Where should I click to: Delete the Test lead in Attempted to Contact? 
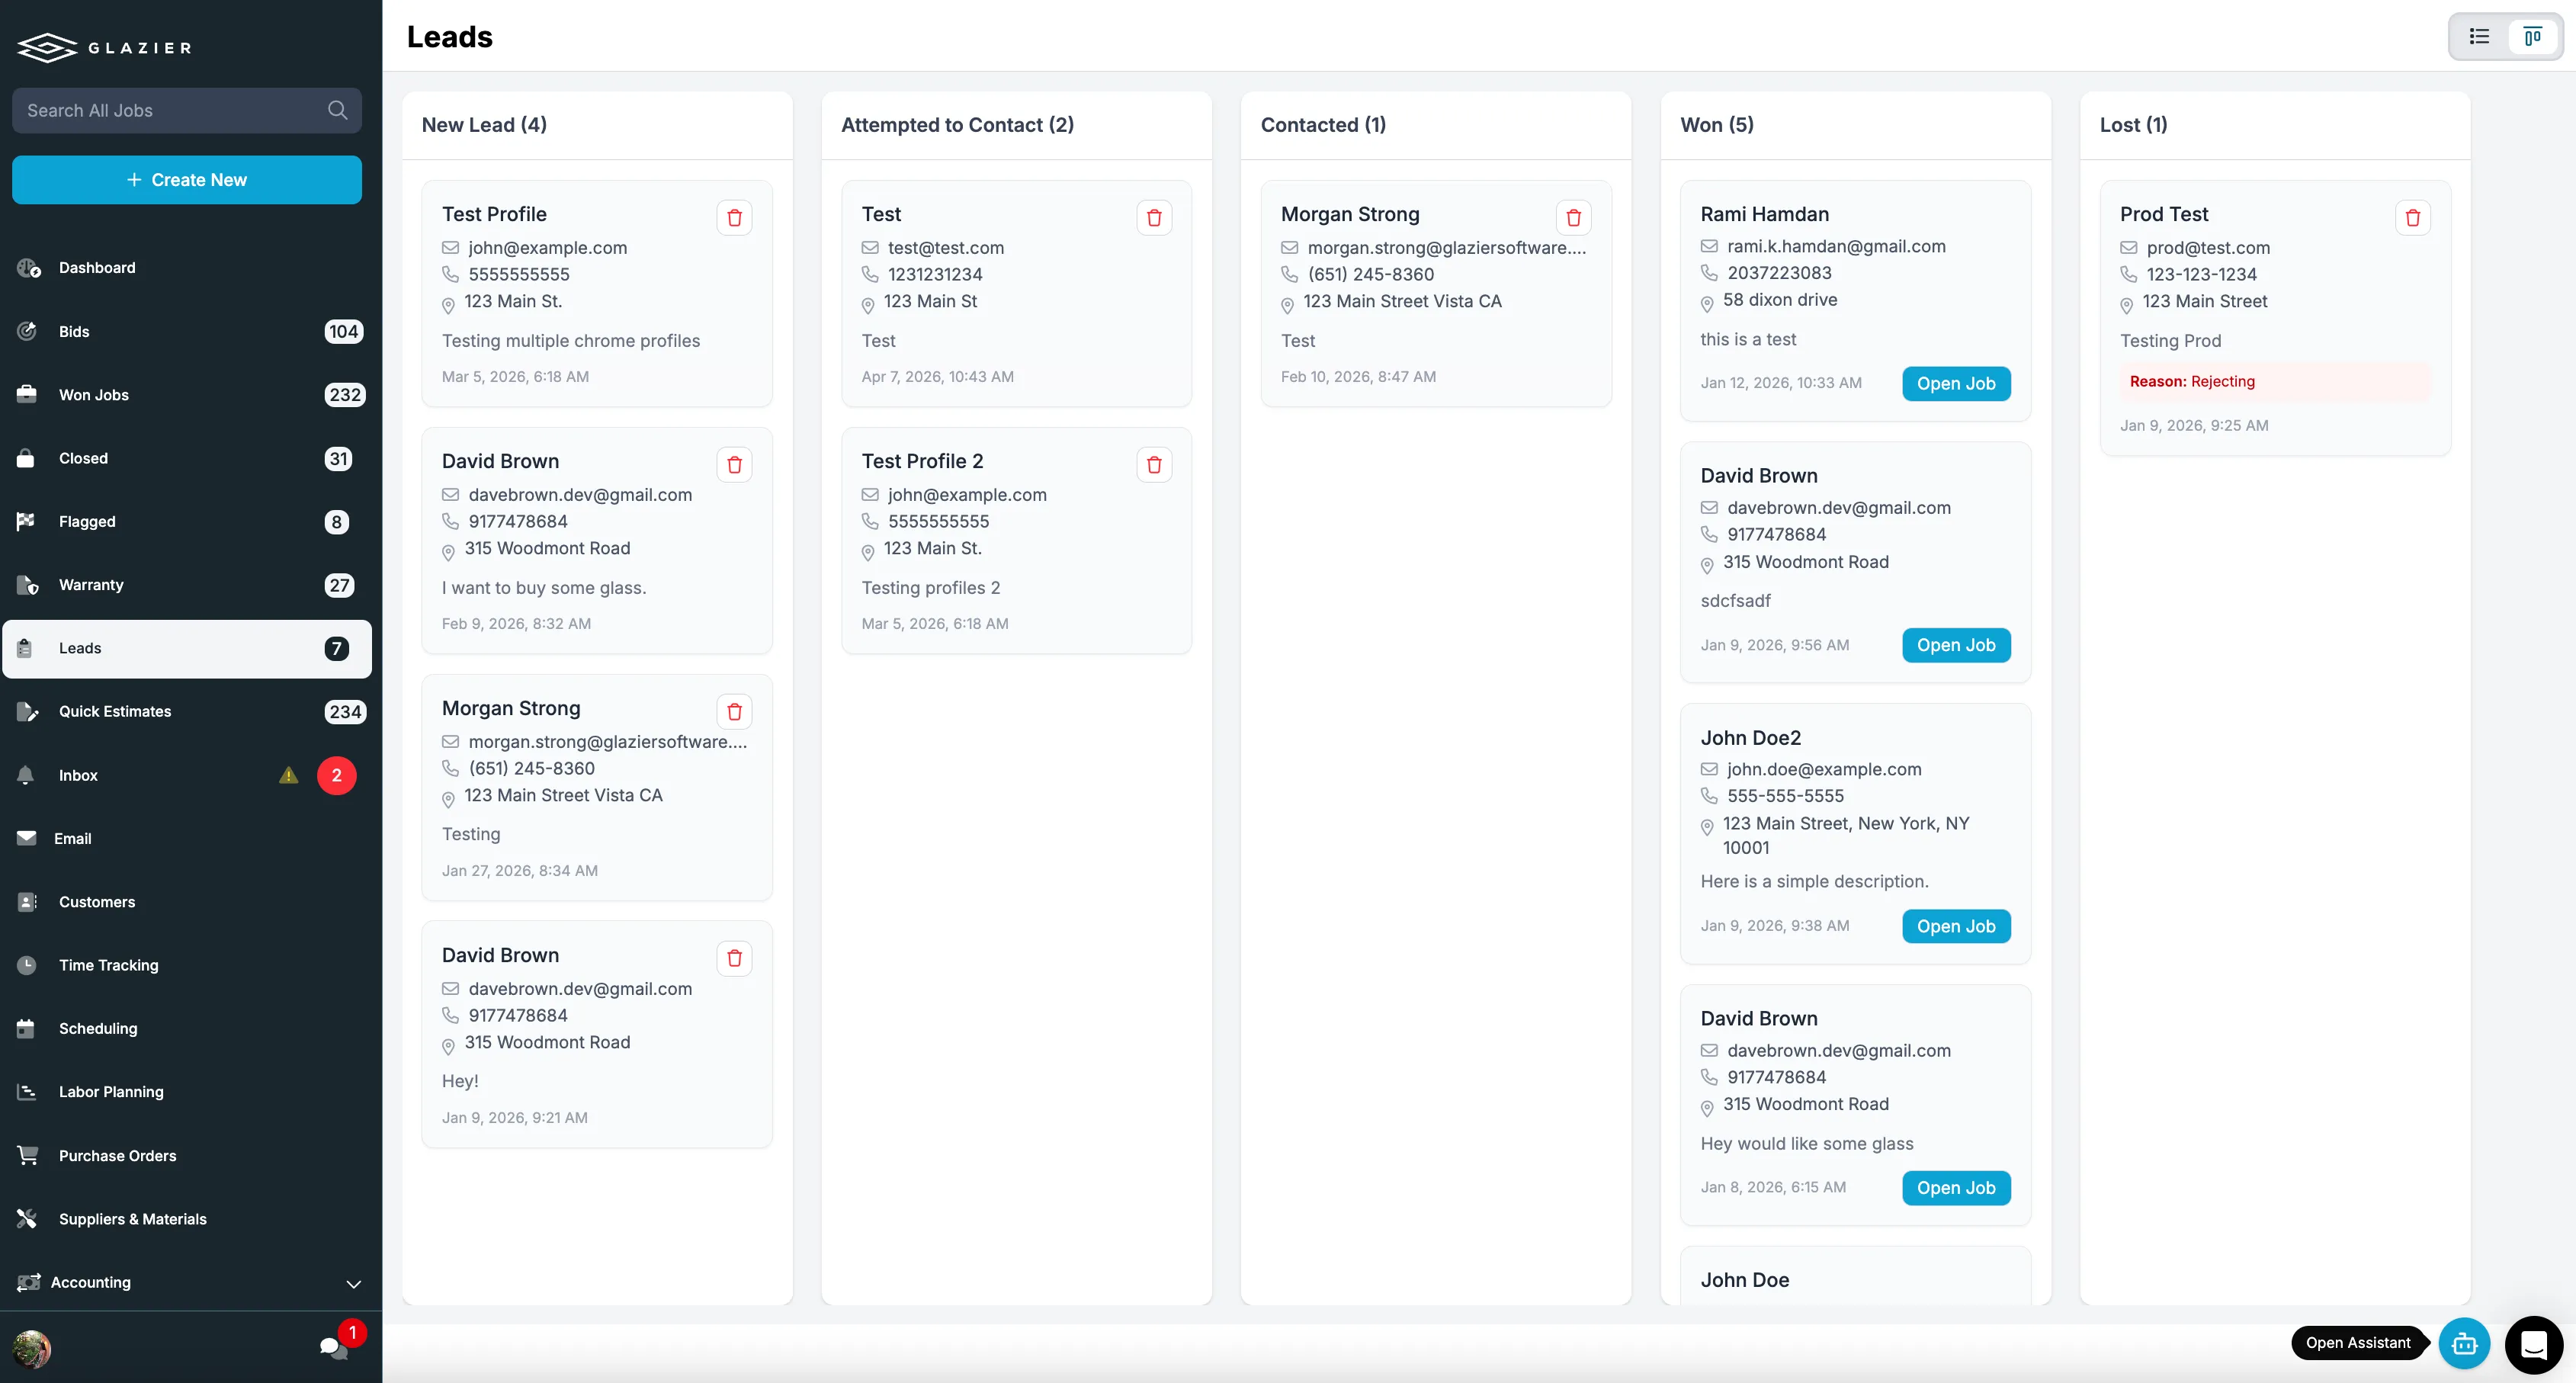(1154, 217)
